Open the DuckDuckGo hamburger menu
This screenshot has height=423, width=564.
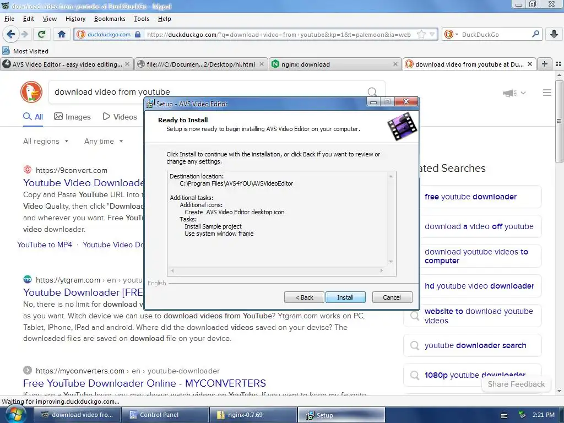click(x=547, y=93)
